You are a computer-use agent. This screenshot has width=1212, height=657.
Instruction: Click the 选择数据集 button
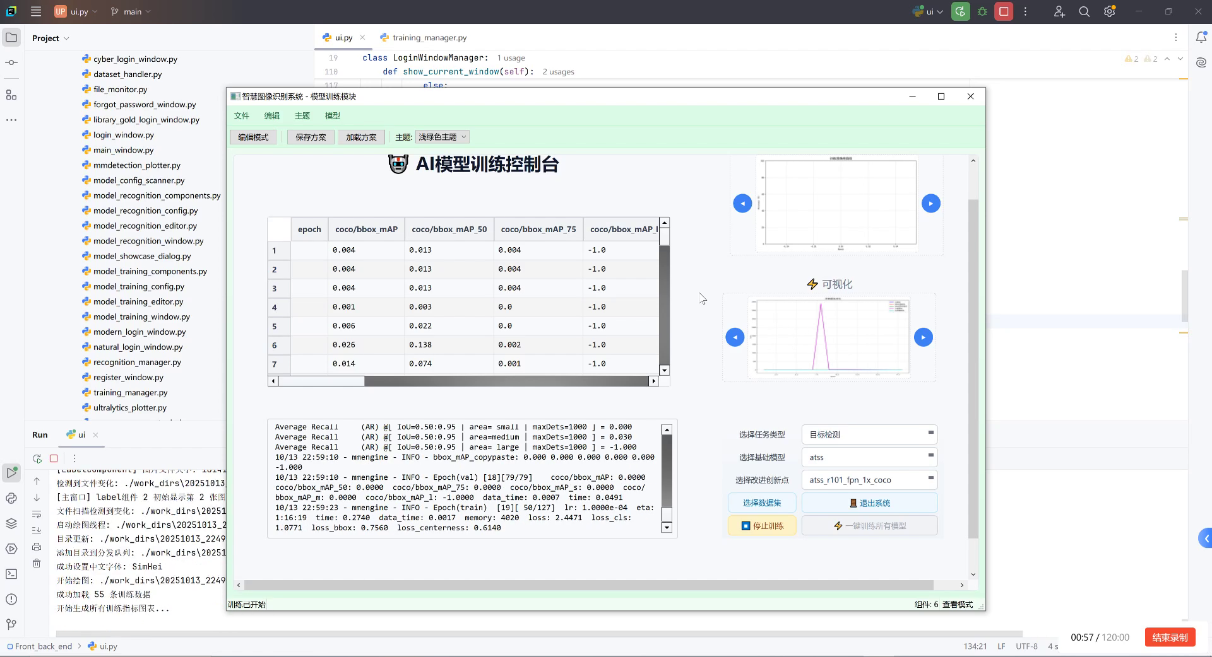[x=762, y=503]
